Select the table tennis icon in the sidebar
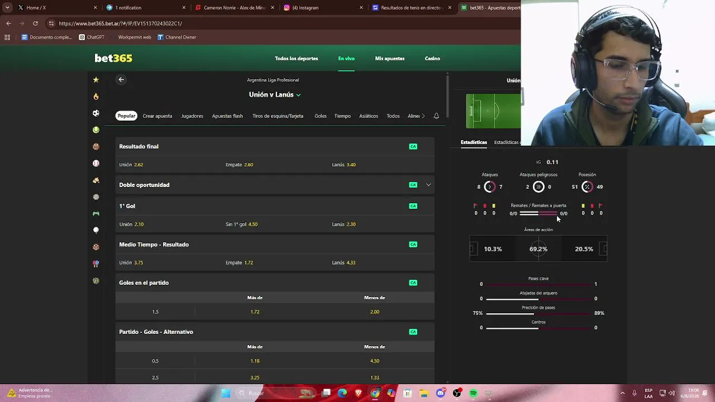Image resolution: width=715 pixels, height=402 pixels. pos(96,264)
